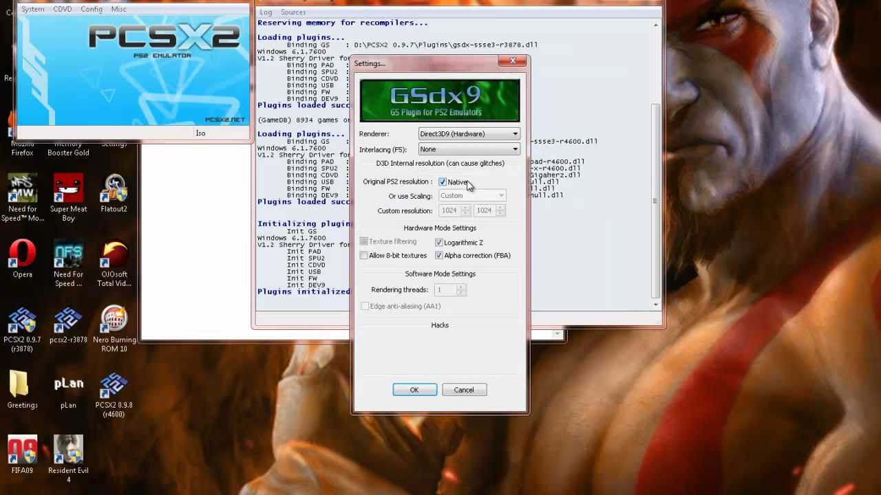Click Cancel in the GSdx settings dialog

pyautogui.click(x=464, y=390)
